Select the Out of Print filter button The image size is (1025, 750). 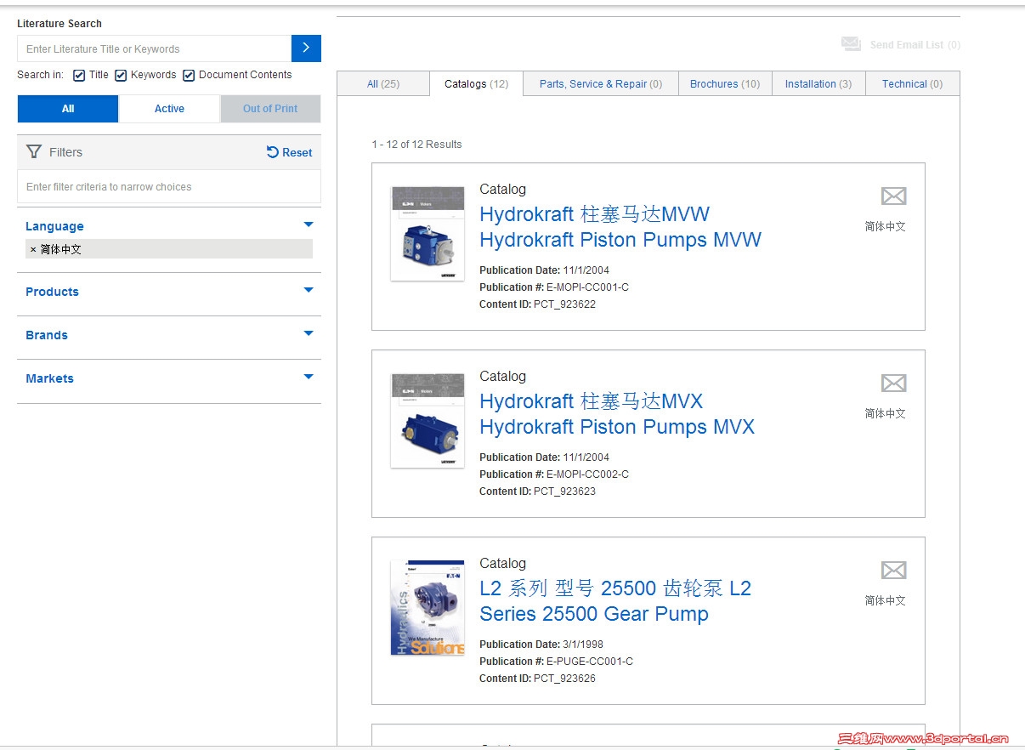pos(270,109)
